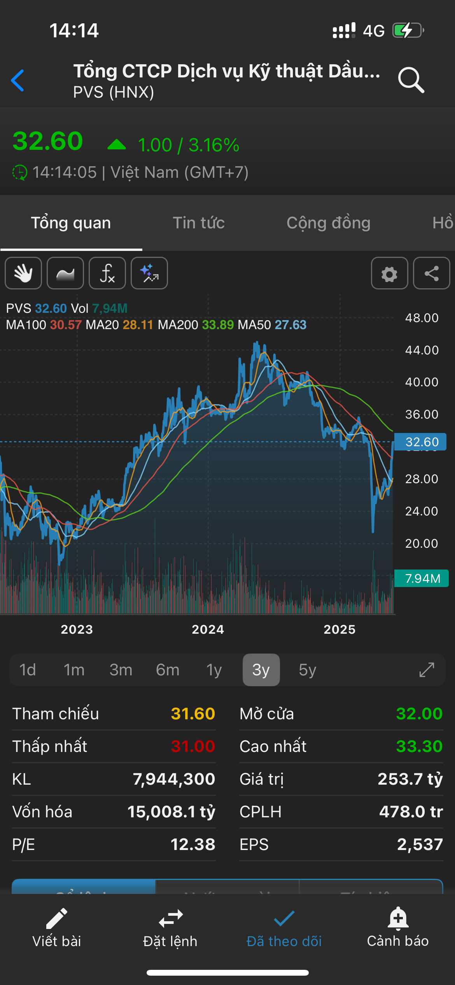The width and height of the screenshot is (455, 985).
Task: Open the partially visible Hồ tab
Action: pos(443,223)
